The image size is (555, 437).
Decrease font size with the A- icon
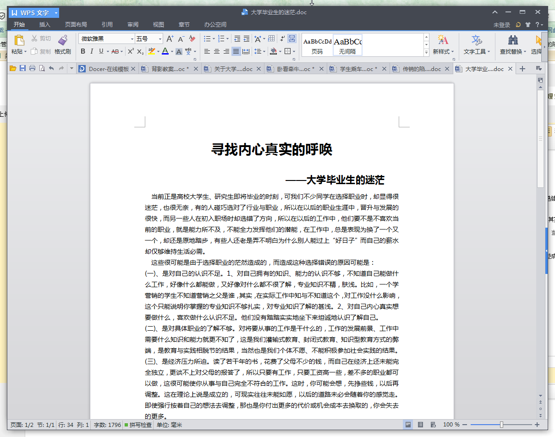pyautogui.click(x=181, y=39)
